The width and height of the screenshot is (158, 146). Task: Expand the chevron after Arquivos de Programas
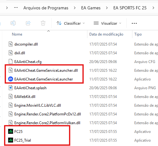coord(75,8)
